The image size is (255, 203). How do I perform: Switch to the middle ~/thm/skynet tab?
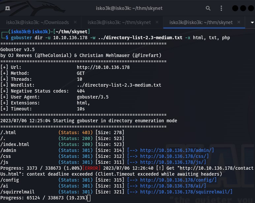[119, 22]
